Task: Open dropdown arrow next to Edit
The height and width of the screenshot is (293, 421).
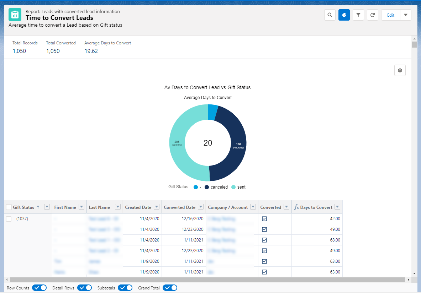Action: pos(406,15)
